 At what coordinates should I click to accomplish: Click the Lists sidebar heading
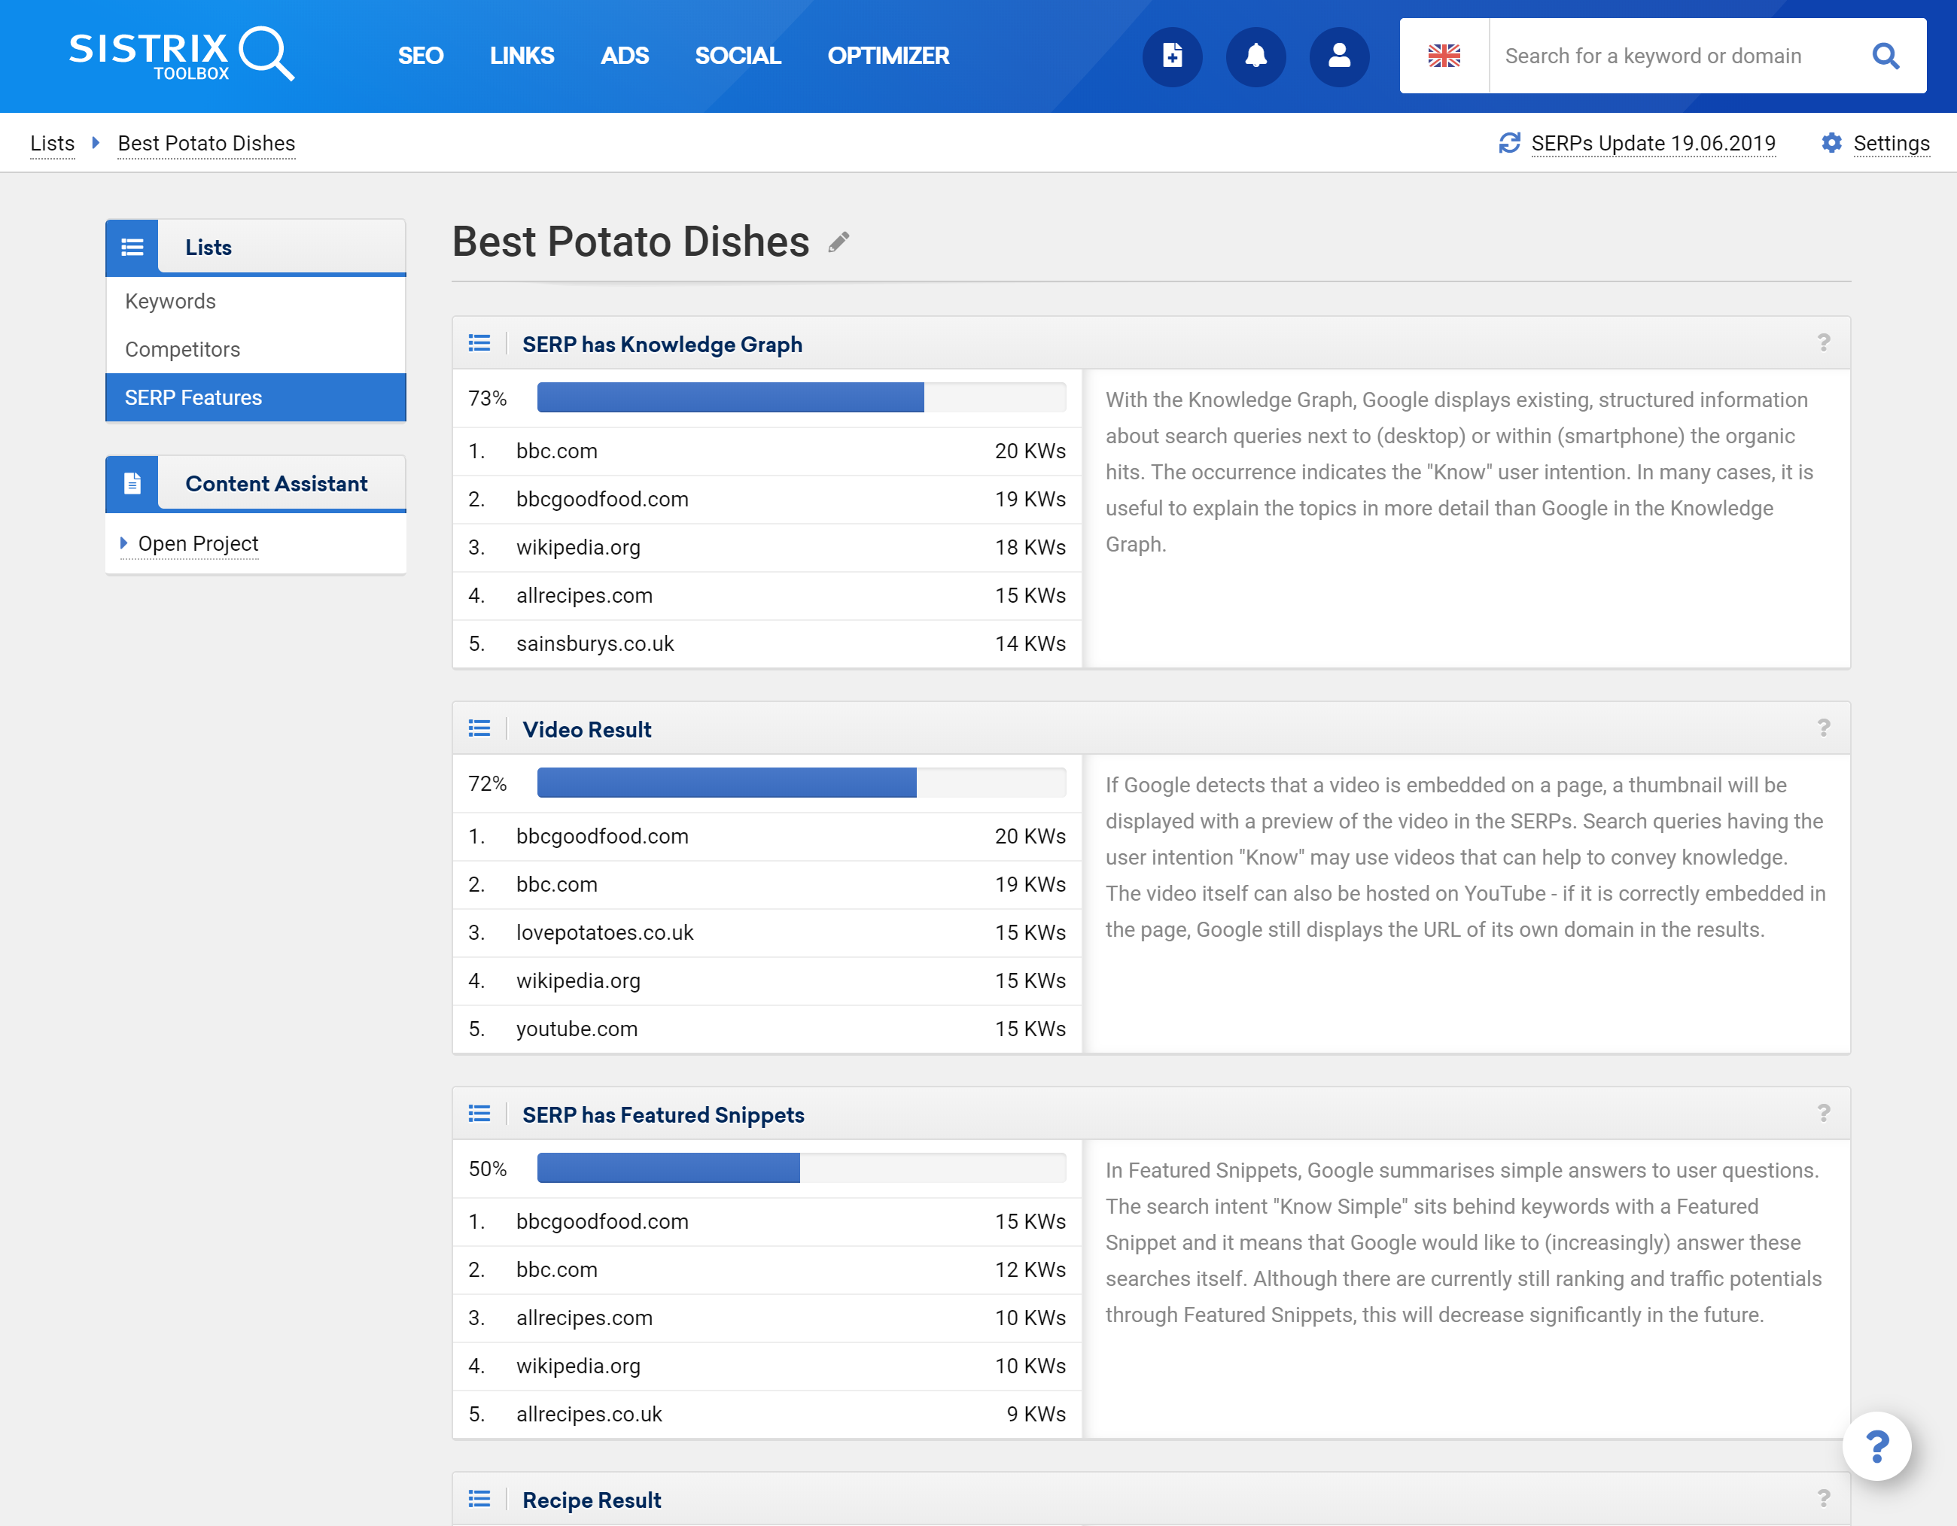coord(208,247)
